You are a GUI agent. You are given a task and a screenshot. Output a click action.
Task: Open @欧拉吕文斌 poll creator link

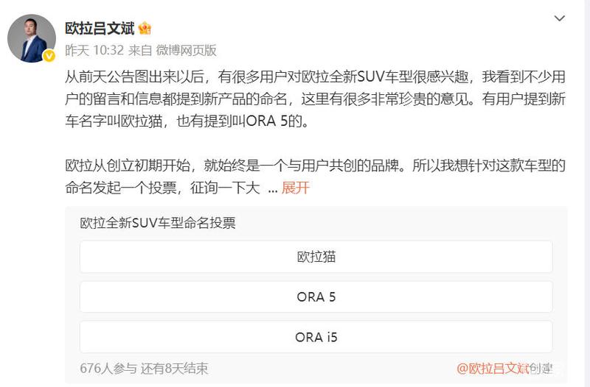(x=493, y=368)
